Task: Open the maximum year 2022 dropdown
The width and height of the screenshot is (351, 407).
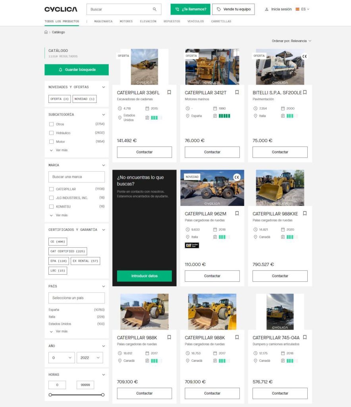Action: (90, 358)
